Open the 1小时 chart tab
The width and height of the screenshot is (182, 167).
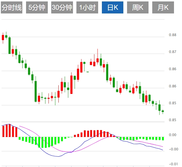(87, 7)
